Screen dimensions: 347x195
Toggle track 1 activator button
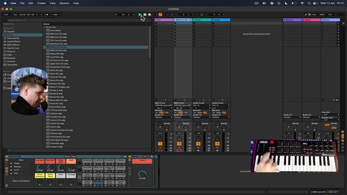160,144
